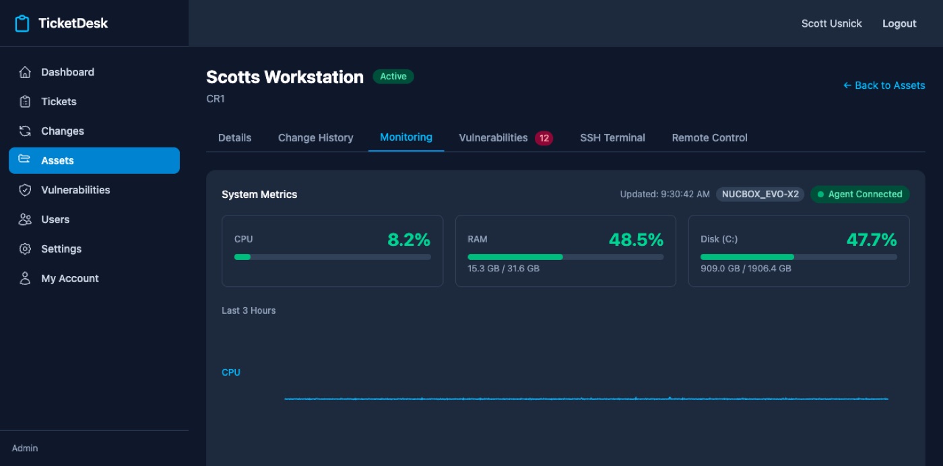Open the SSH Terminal tab
The height and width of the screenshot is (466, 943).
[x=612, y=137]
